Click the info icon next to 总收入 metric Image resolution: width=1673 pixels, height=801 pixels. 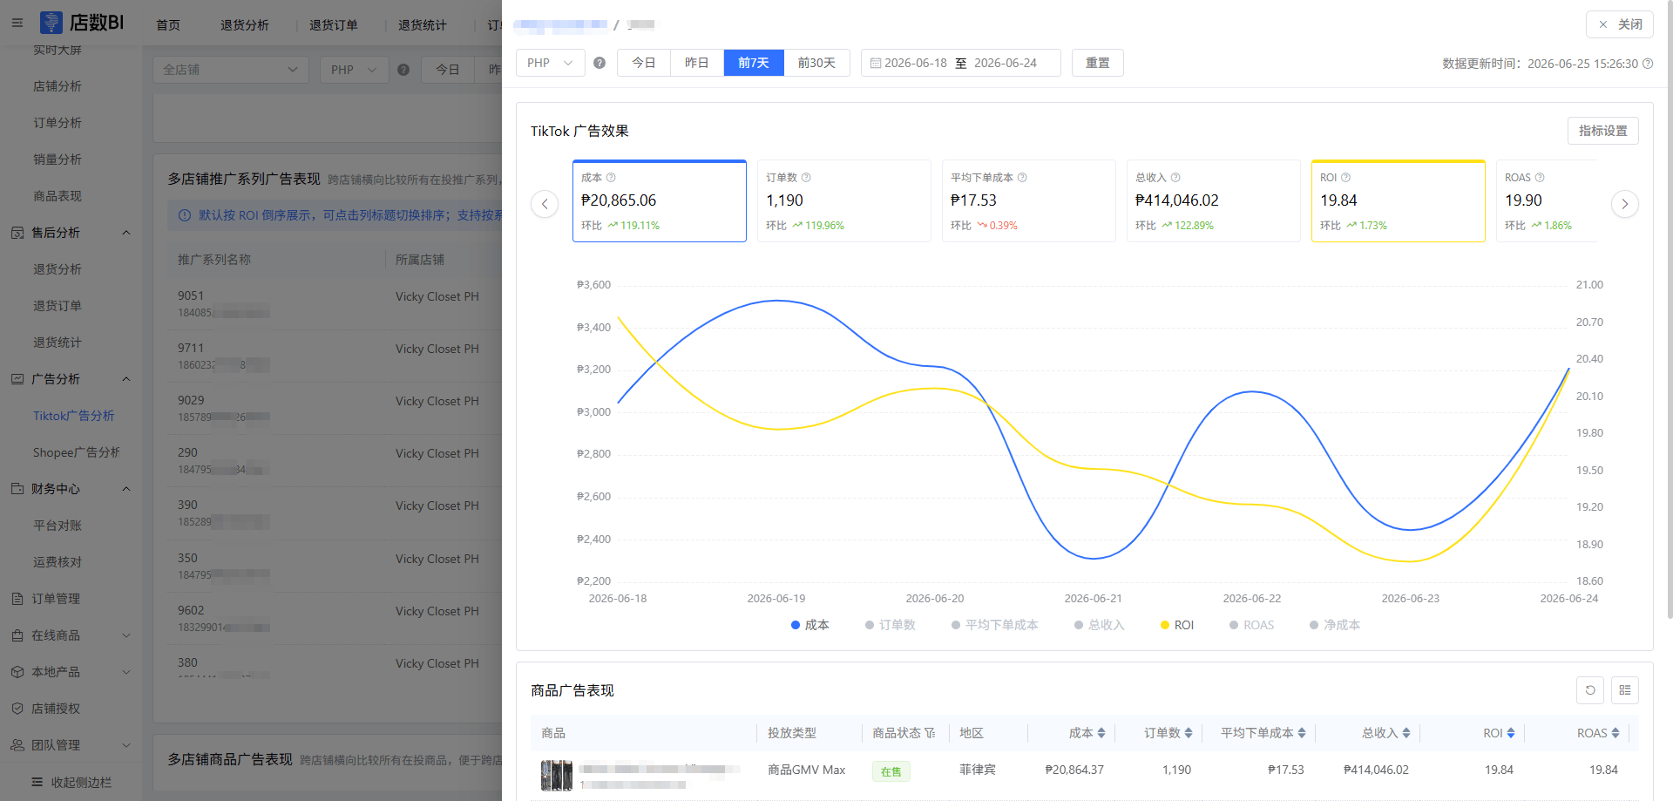point(1175,178)
